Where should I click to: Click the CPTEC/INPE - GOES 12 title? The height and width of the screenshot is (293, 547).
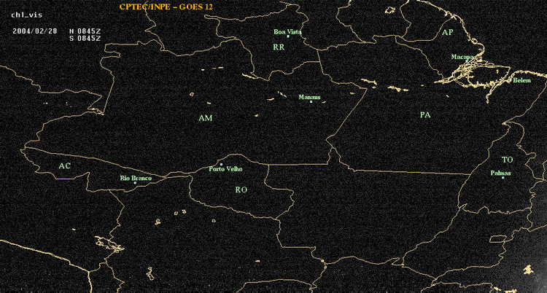[x=166, y=7]
